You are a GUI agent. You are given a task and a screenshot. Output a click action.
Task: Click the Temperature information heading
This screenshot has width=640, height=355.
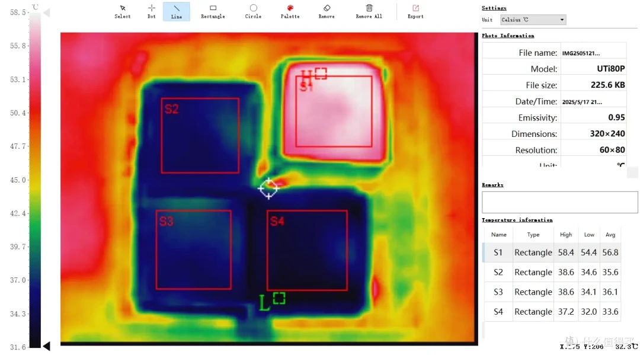(517, 220)
